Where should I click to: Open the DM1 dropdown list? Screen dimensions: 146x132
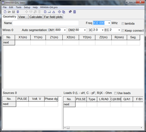(65, 30)
